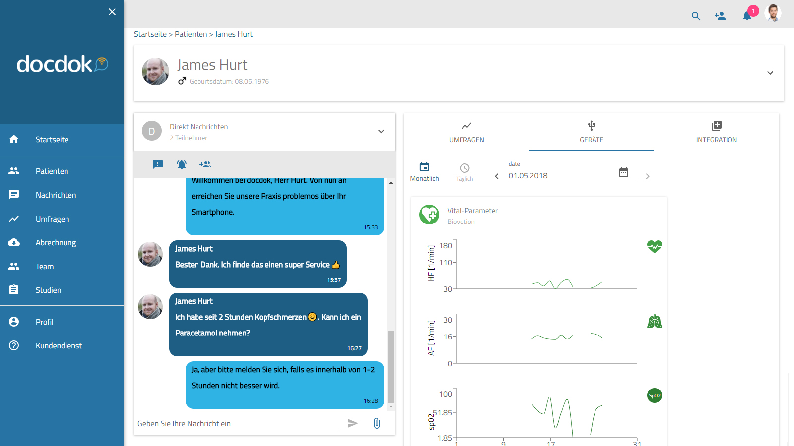Toggle the heart rate chart icon
The width and height of the screenshot is (794, 446).
point(654,246)
